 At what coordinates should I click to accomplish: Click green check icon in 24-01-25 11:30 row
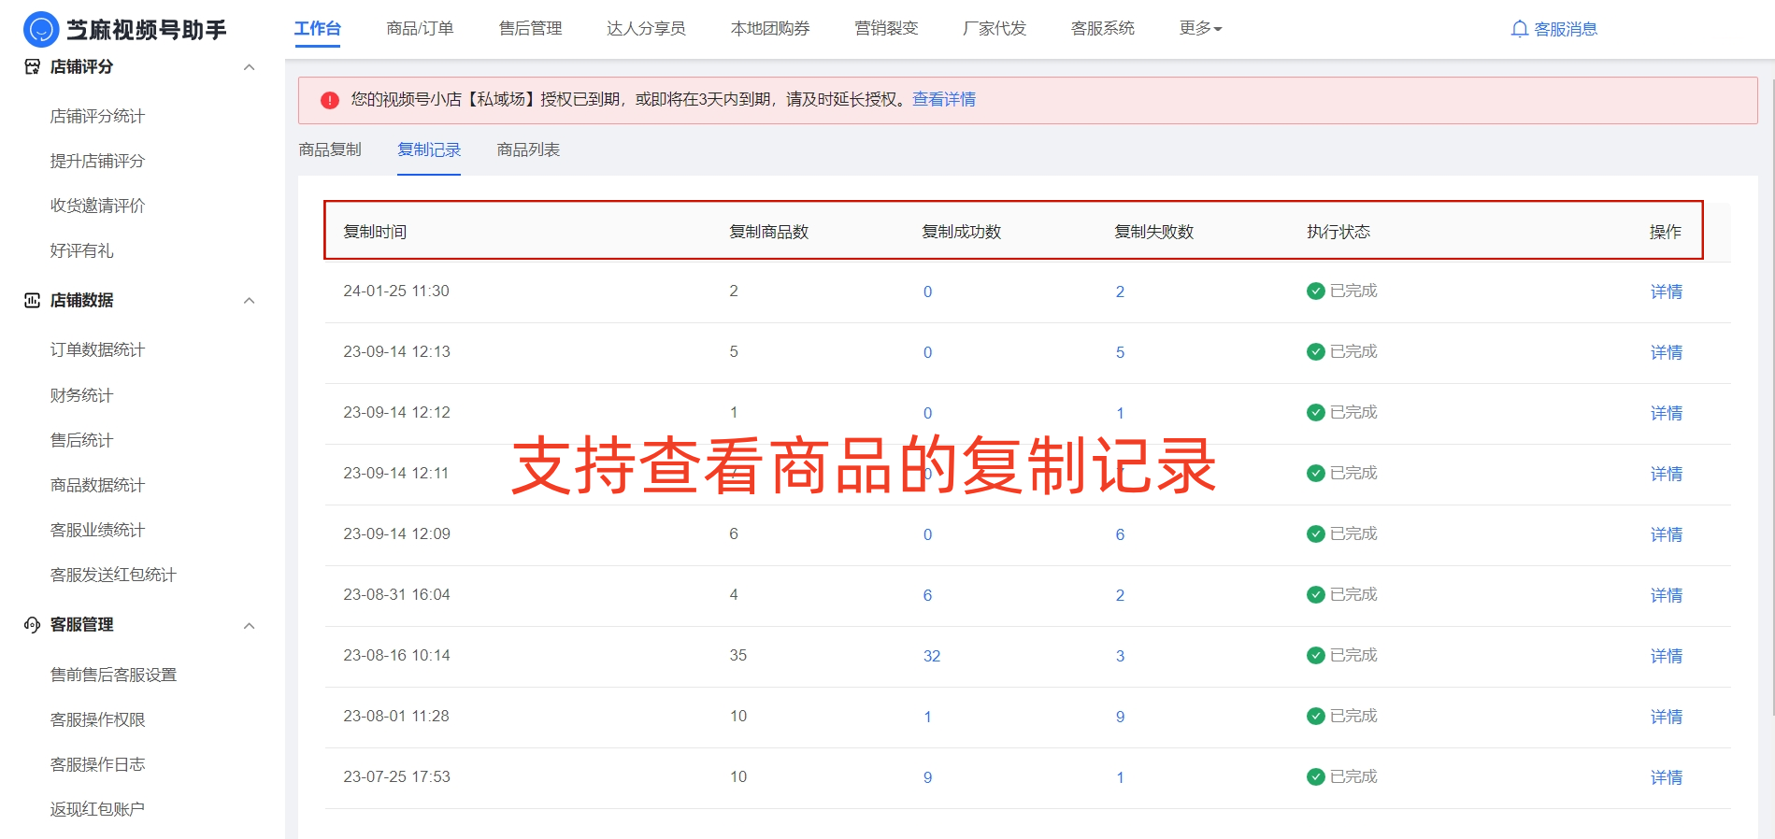[1315, 291]
